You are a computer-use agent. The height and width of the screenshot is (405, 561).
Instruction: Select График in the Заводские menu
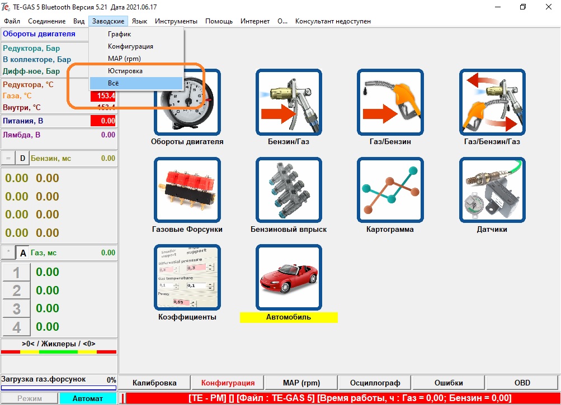[136, 34]
